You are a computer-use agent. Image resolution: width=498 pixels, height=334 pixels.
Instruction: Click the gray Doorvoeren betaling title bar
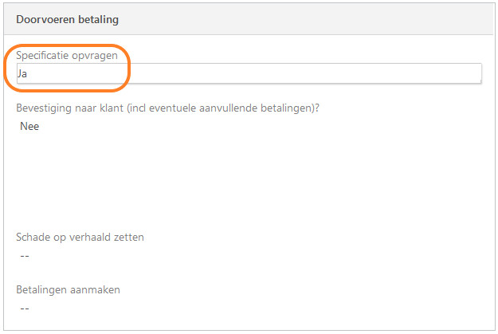(x=249, y=19)
